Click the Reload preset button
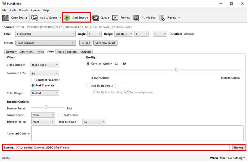Screen dimensions: 248x162 (86, 43)
